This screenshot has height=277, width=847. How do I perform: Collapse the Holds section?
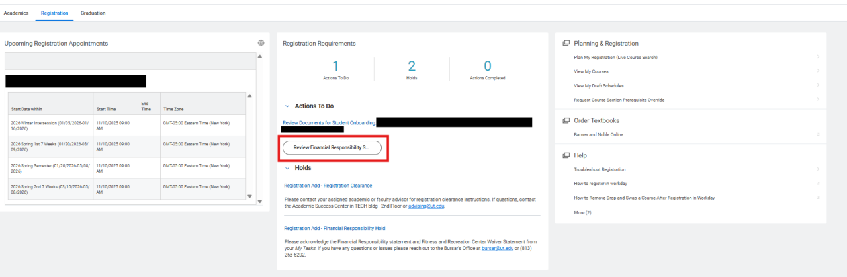[287, 168]
